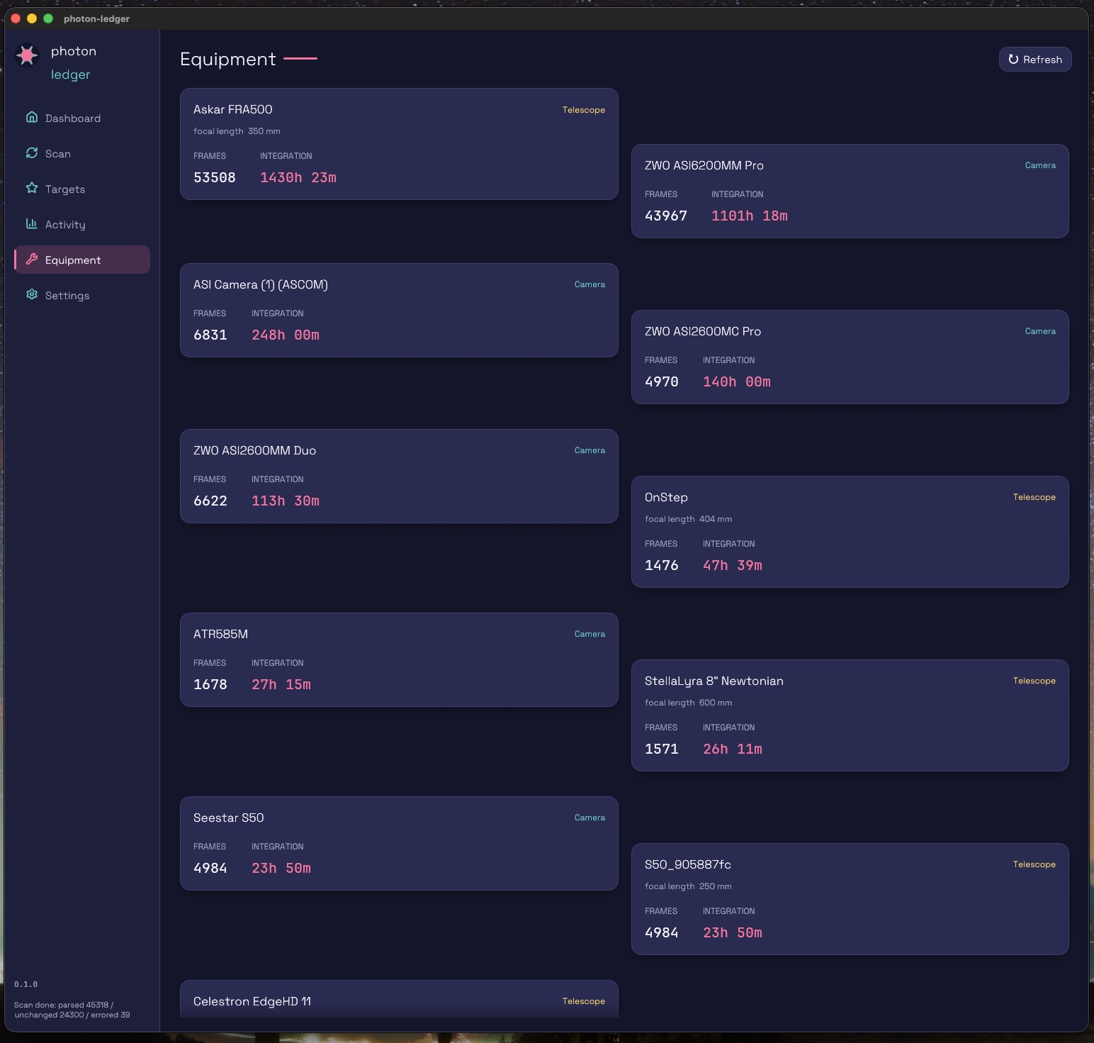Select frame count 1678

pyautogui.click(x=210, y=684)
